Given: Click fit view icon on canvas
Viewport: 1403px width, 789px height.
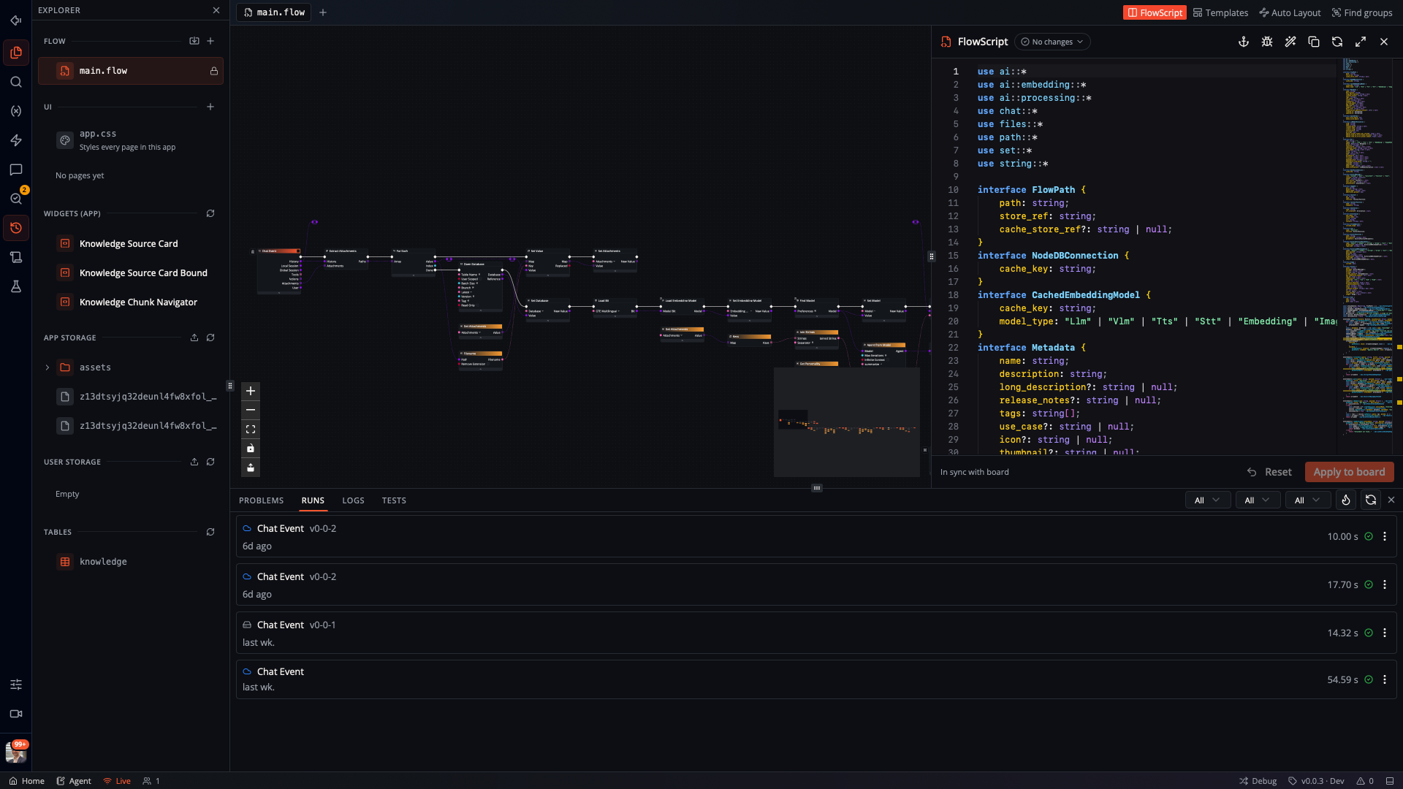Looking at the screenshot, I should (251, 429).
